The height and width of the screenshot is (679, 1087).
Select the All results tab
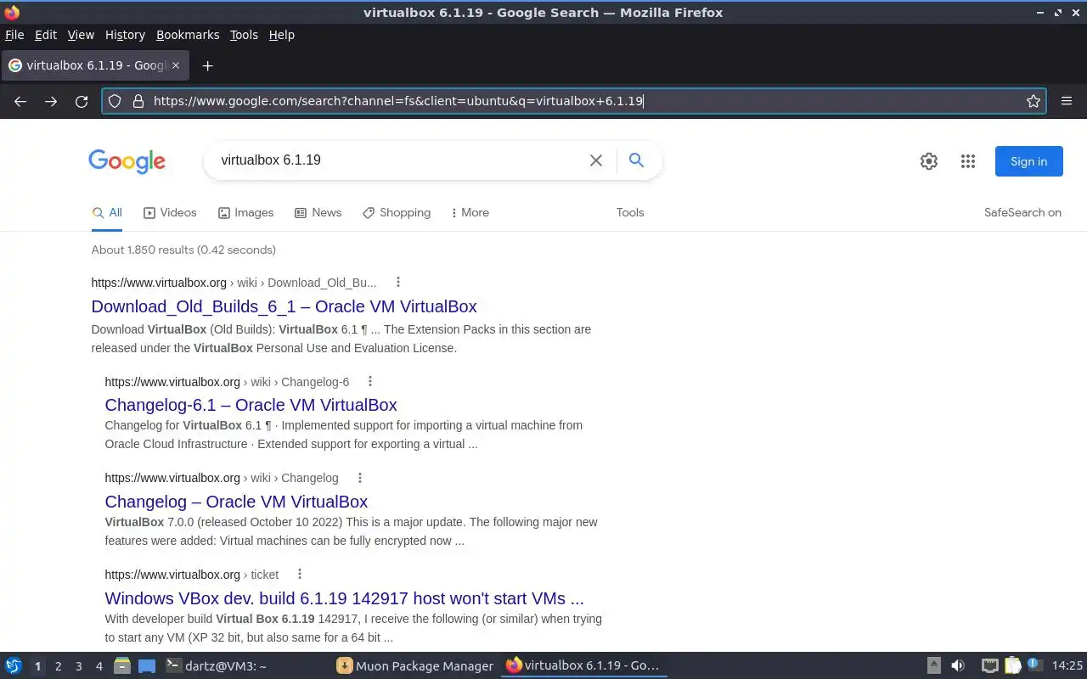(x=107, y=213)
